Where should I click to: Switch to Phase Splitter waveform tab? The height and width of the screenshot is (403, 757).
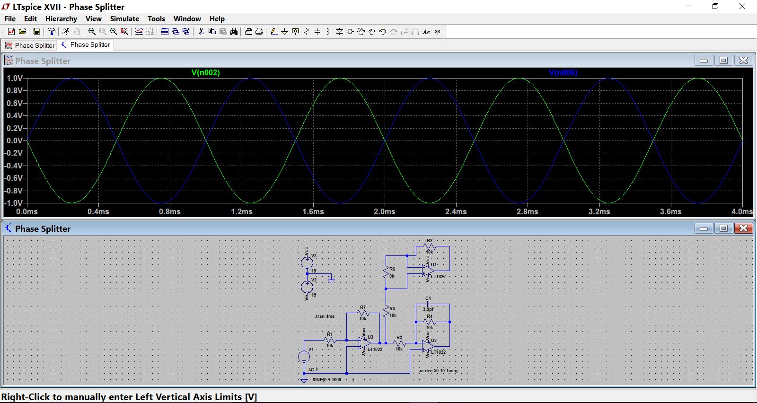pos(30,45)
